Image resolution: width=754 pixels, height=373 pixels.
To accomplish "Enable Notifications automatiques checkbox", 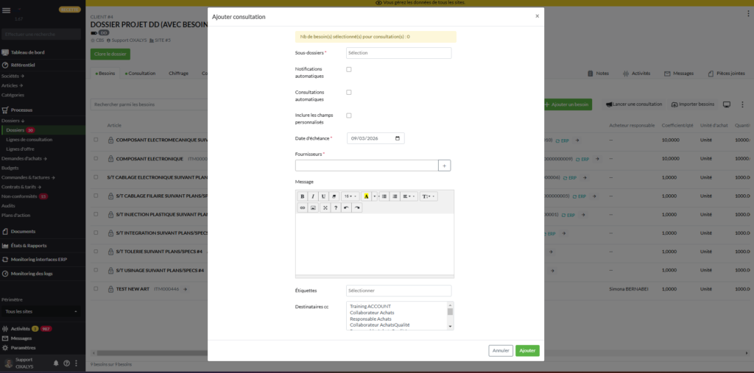I will (349, 69).
